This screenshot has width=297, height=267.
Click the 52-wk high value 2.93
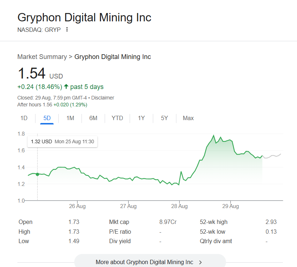pyautogui.click(x=271, y=222)
